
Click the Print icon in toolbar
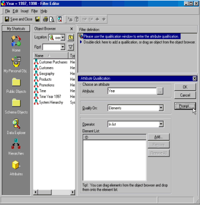(45, 19)
